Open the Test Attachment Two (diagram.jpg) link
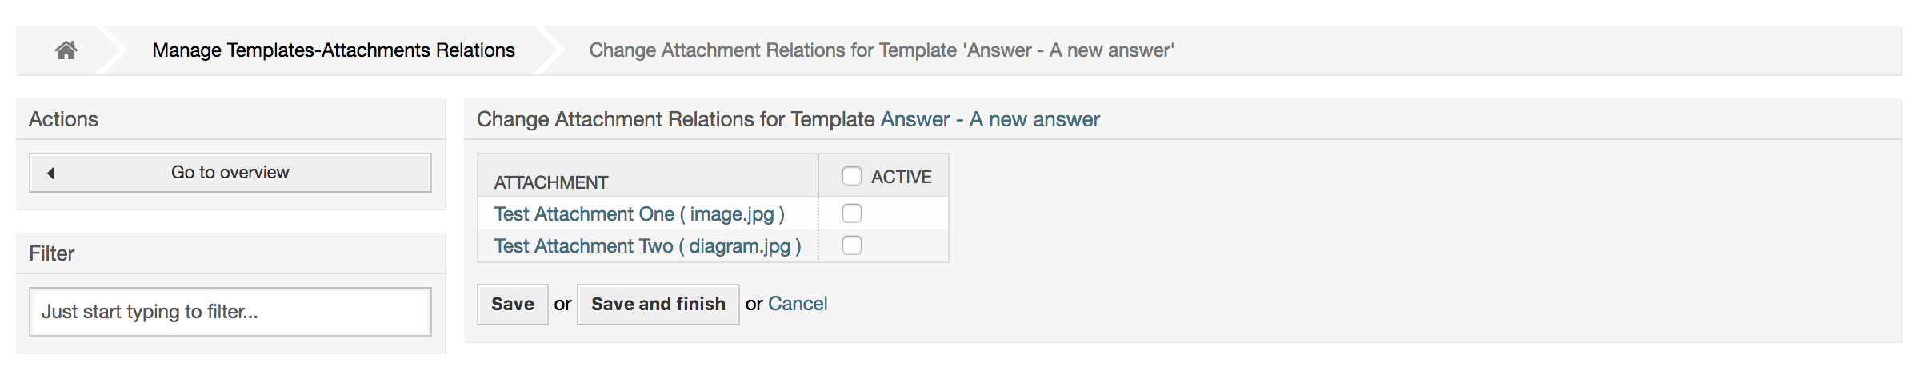The height and width of the screenshot is (387, 1920). [647, 246]
